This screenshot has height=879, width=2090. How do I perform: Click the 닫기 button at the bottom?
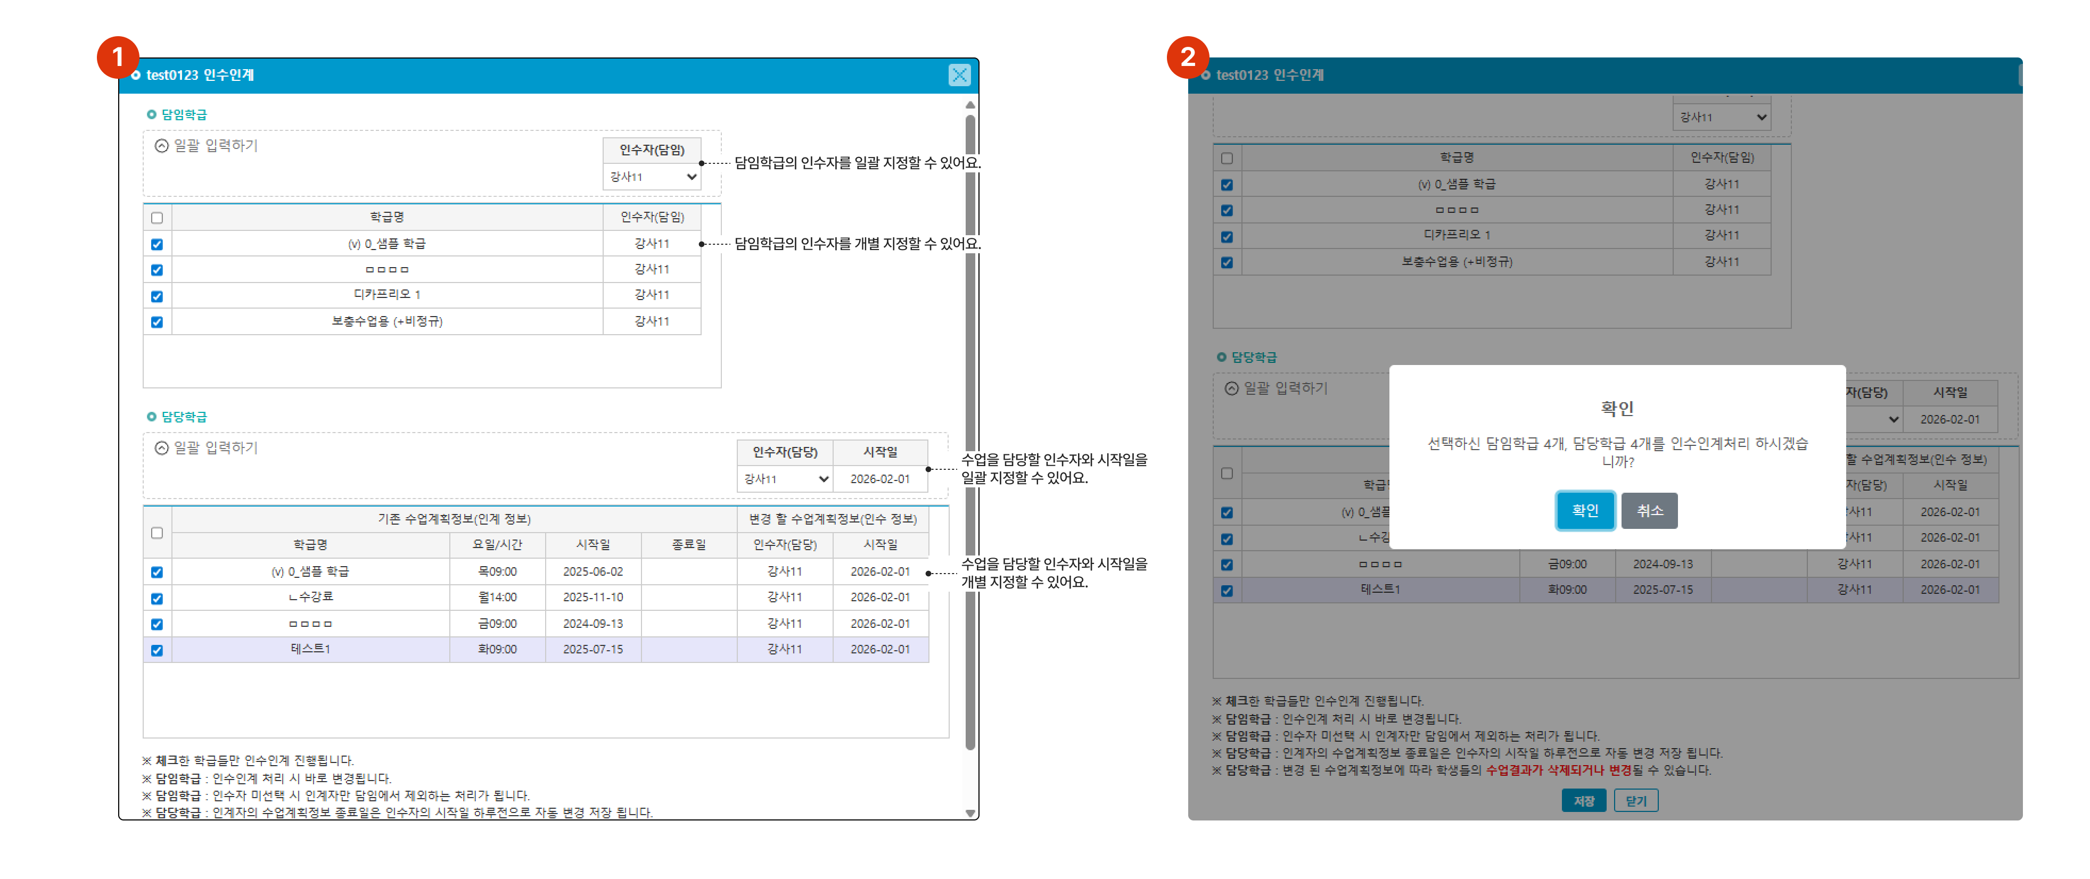tap(1636, 801)
